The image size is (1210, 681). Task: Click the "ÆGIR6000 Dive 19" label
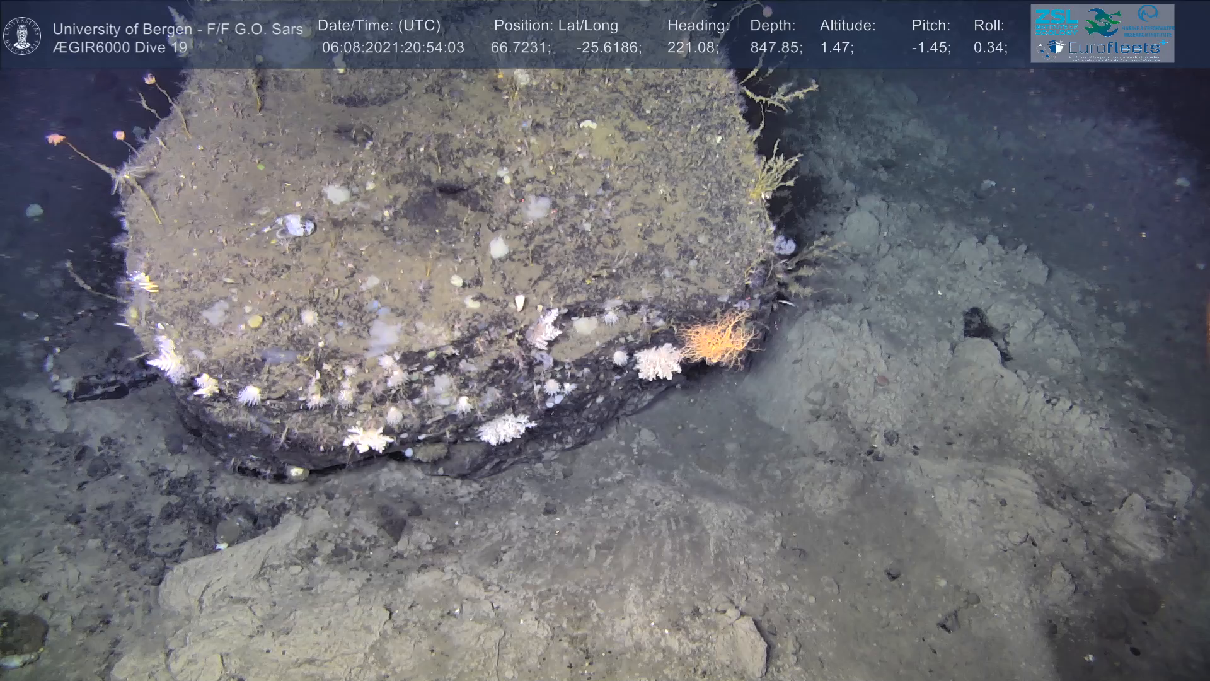(x=120, y=48)
